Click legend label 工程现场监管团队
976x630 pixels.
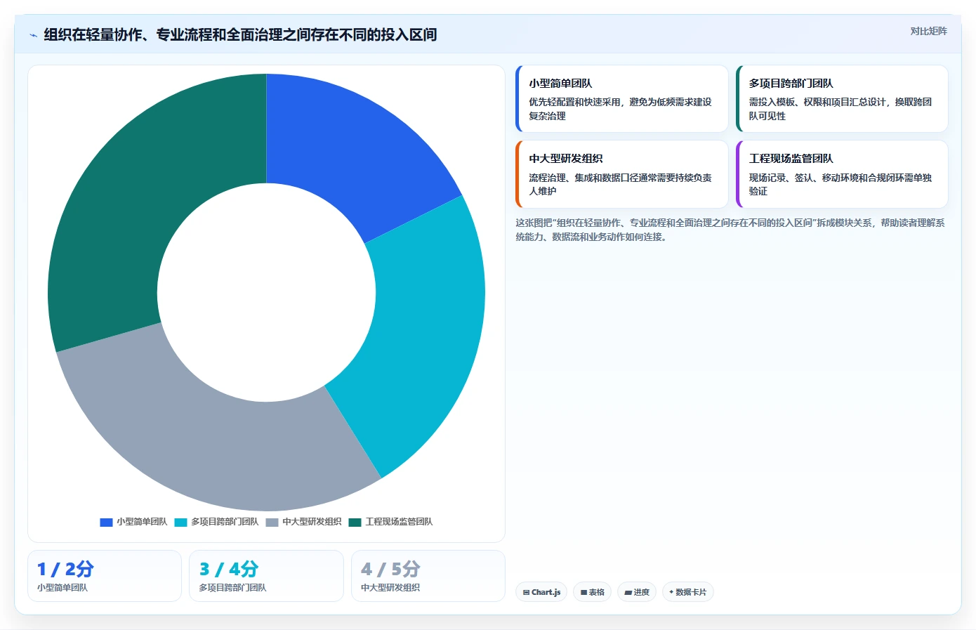399,522
